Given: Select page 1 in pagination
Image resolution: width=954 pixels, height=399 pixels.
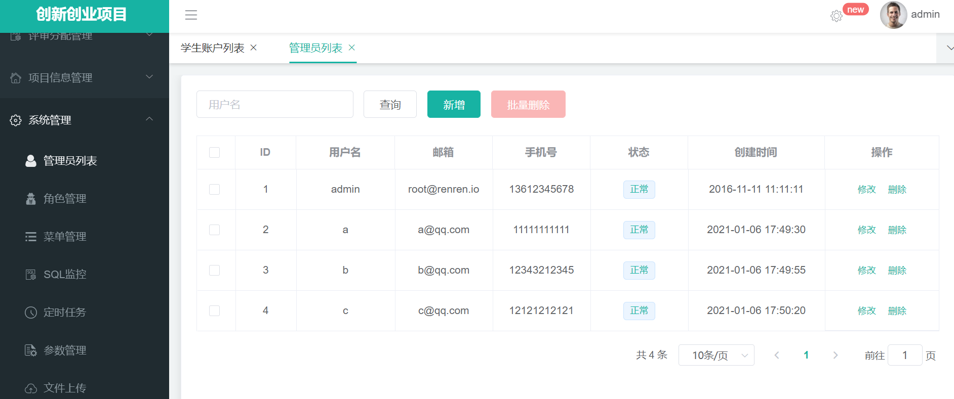Looking at the screenshot, I should 806,355.
